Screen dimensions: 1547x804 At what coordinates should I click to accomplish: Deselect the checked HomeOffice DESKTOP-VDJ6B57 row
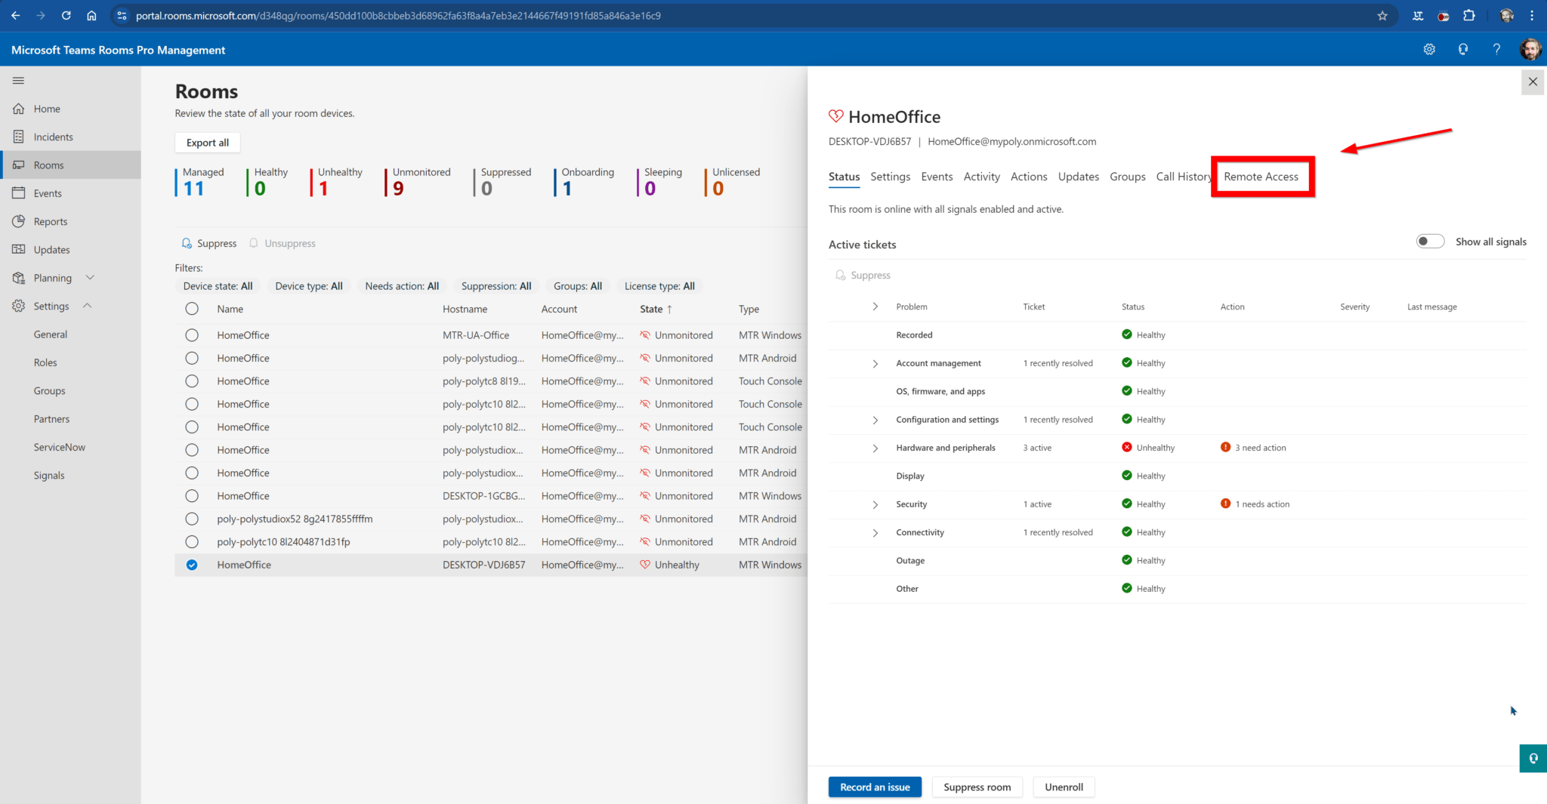click(191, 565)
